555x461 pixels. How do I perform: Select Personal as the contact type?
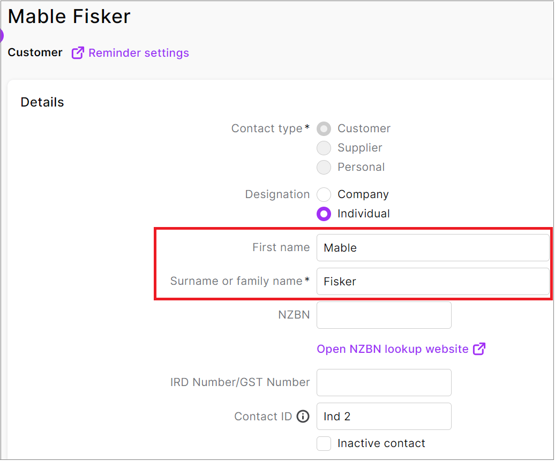click(324, 167)
